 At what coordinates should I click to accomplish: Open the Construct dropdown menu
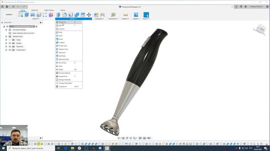[113, 19]
